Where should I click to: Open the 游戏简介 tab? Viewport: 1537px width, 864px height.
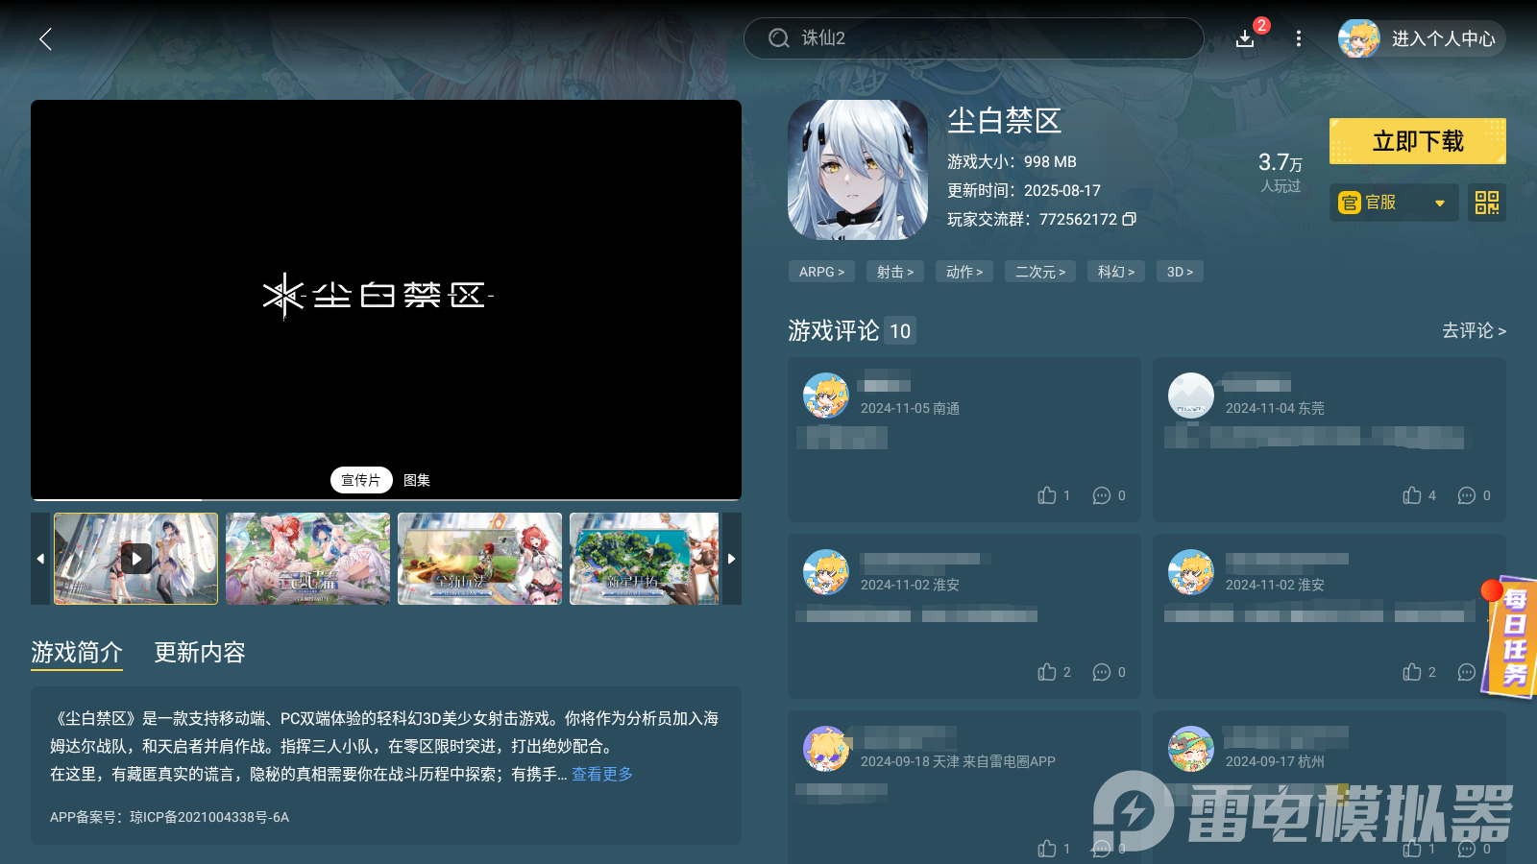pyautogui.click(x=76, y=653)
